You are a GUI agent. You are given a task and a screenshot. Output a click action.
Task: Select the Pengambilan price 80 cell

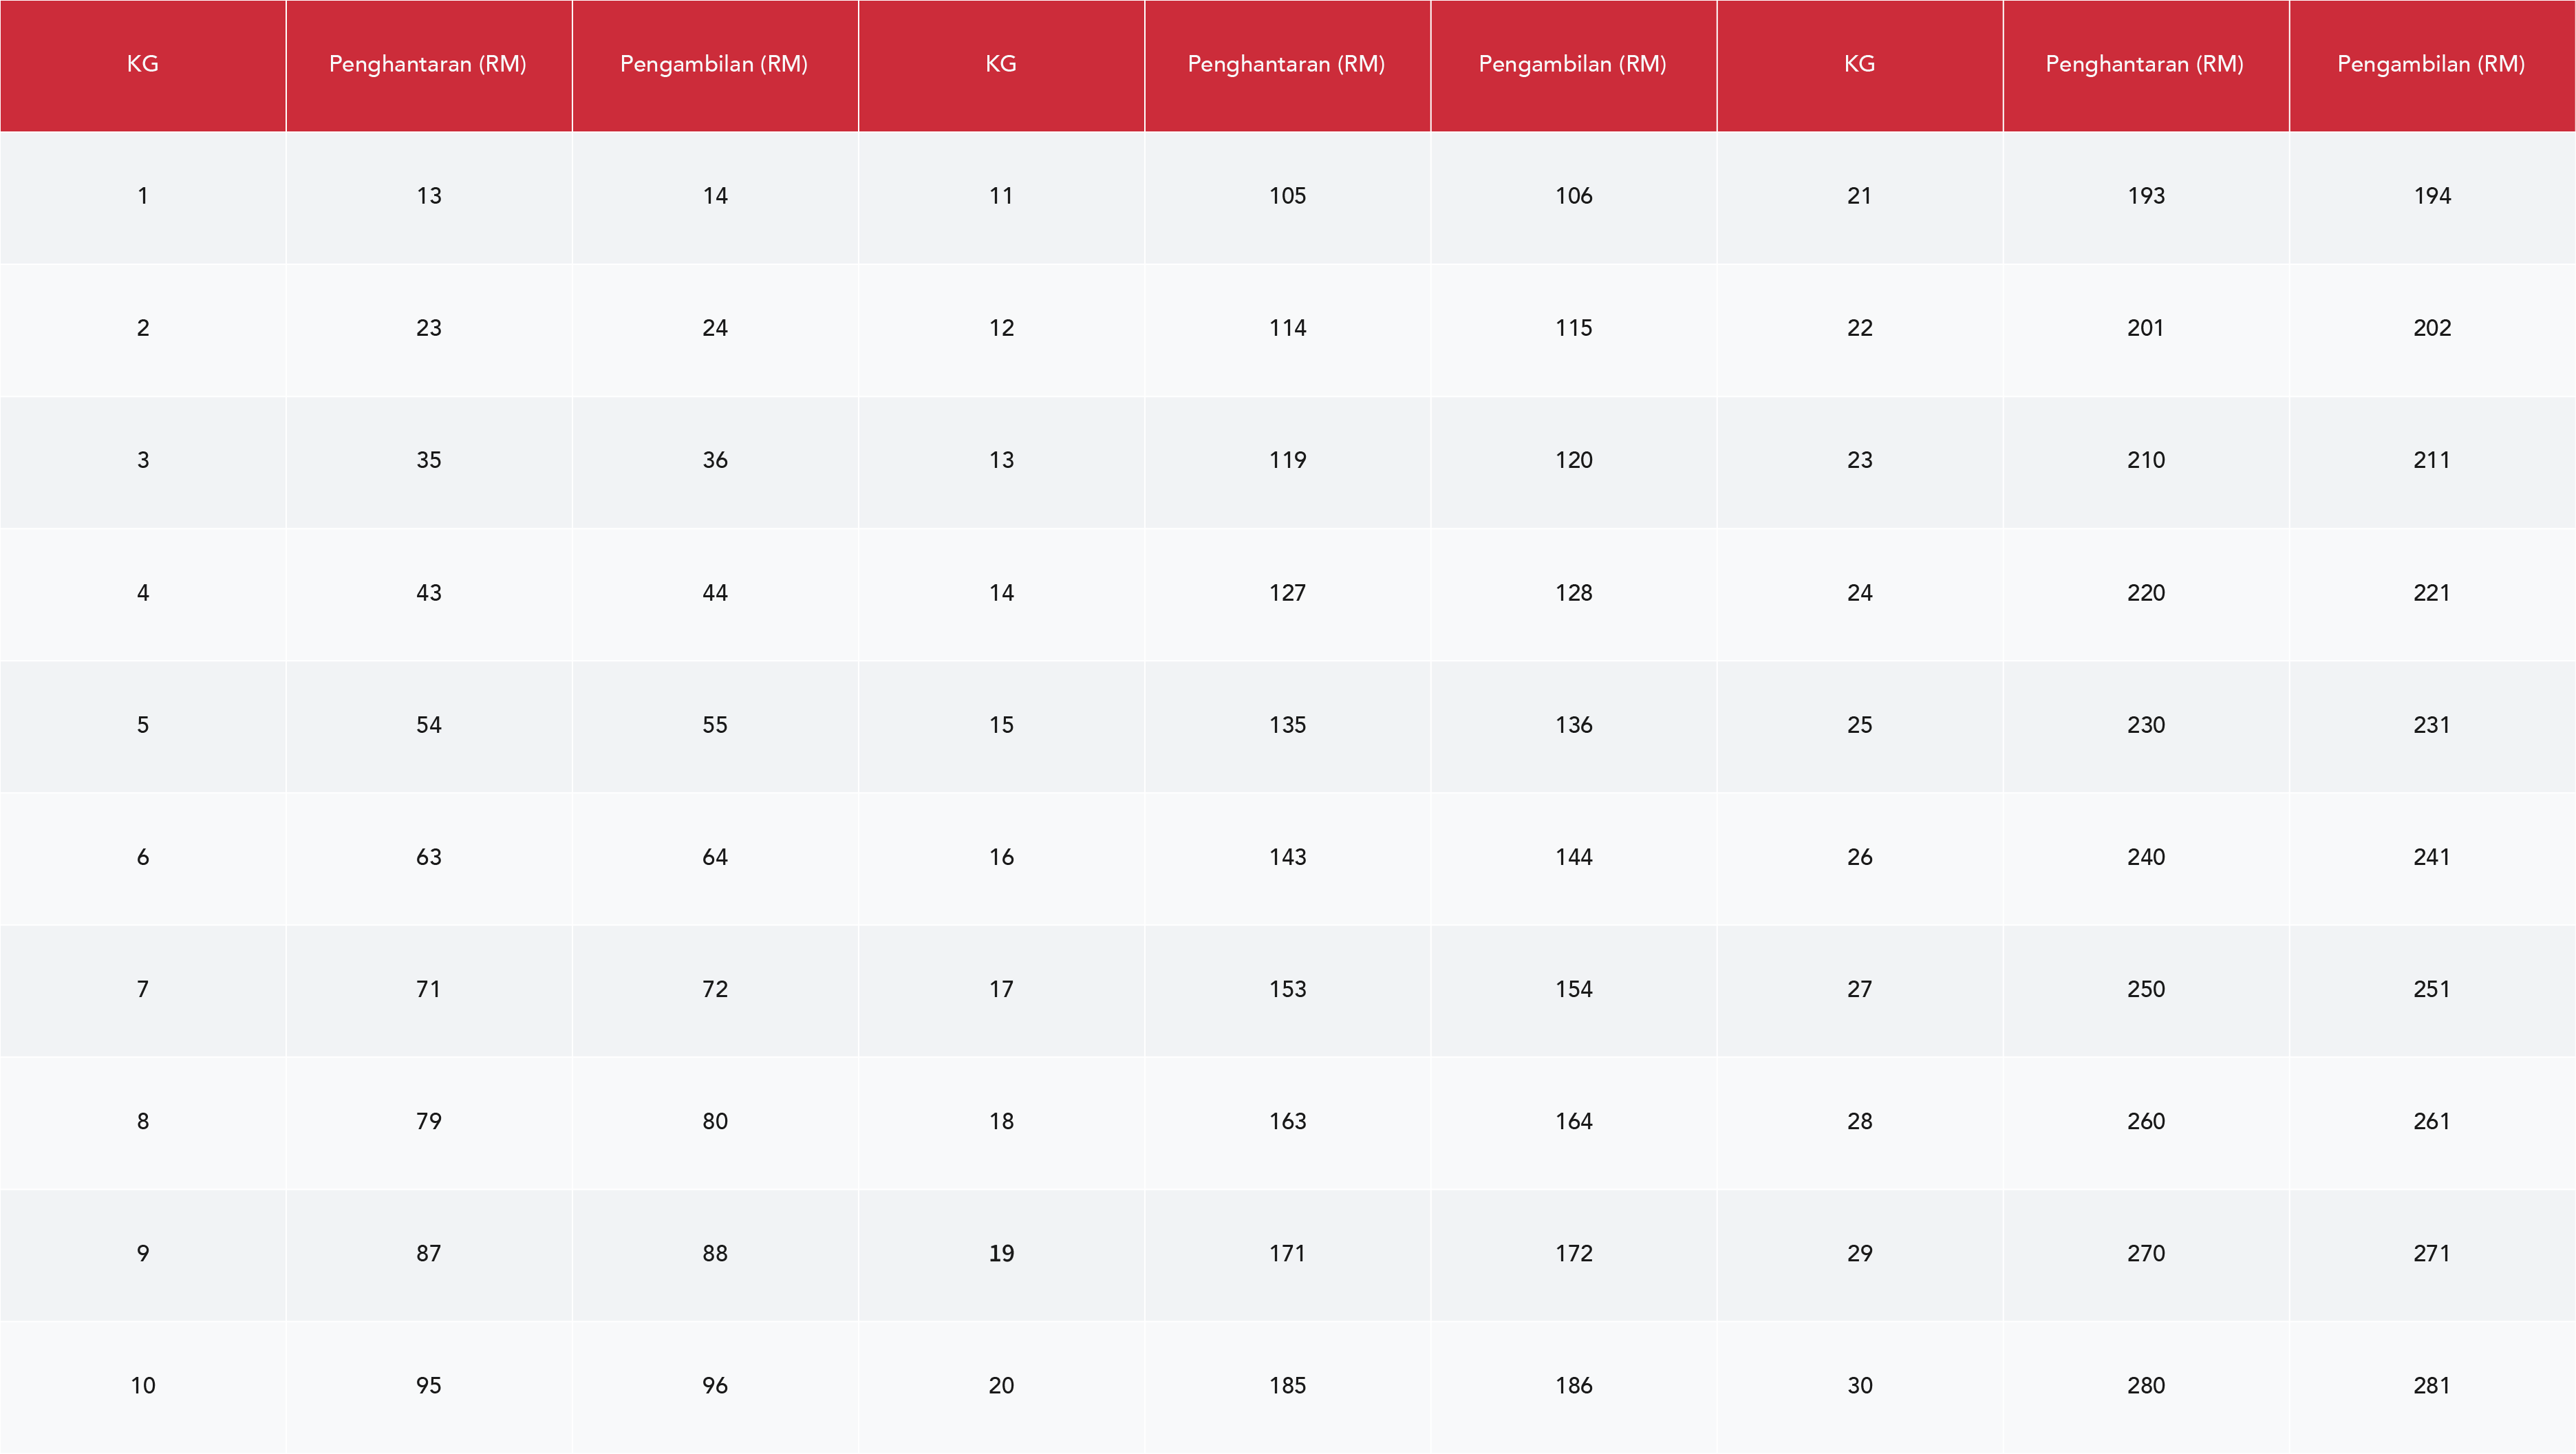pyautogui.click(x=715, y=1121)
